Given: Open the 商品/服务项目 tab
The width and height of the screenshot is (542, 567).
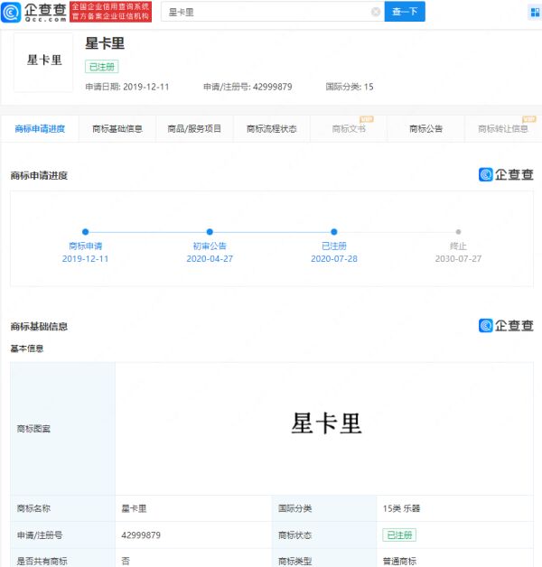Looking at the screenshot, I should pyautogui.click(x=194, y=129).
